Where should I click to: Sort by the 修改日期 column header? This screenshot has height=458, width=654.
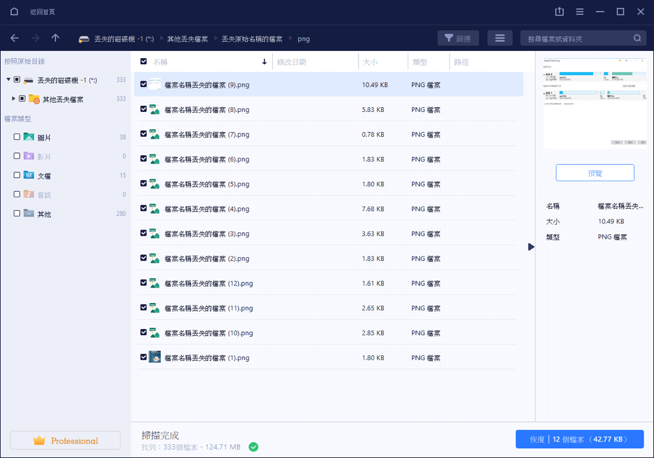[x=292, y=62]
